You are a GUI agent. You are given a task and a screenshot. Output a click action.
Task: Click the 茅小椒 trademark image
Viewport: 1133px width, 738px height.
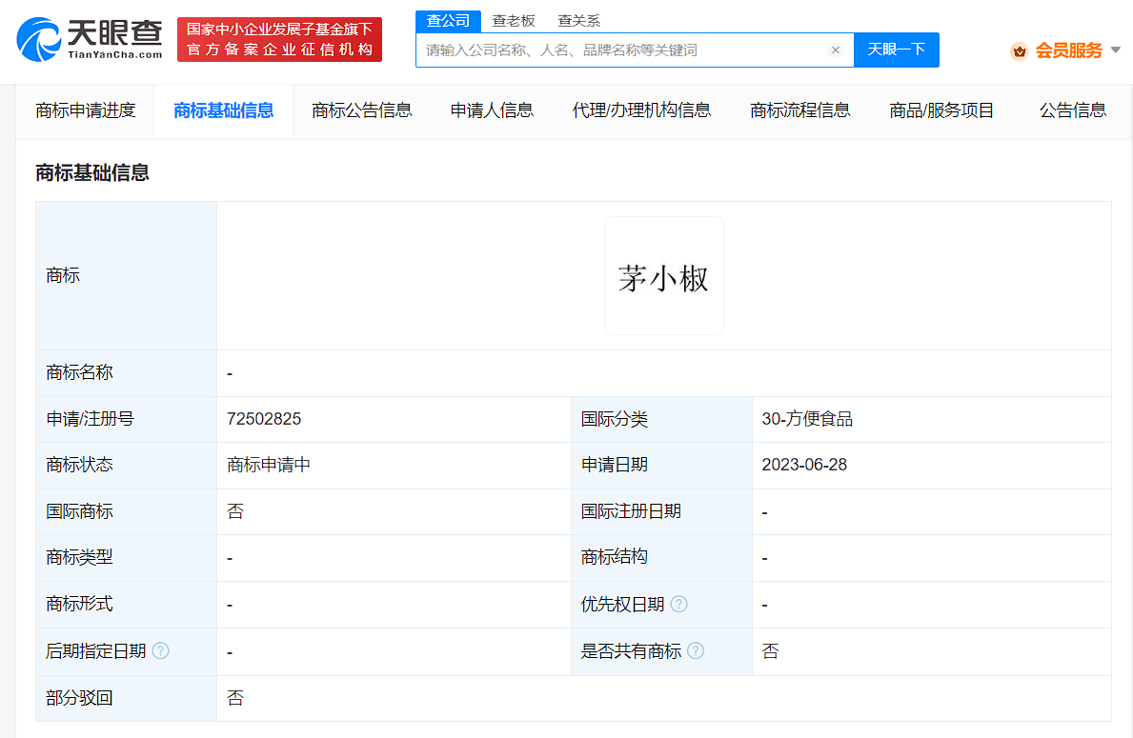pyautogui.click(x=664, y=276)
